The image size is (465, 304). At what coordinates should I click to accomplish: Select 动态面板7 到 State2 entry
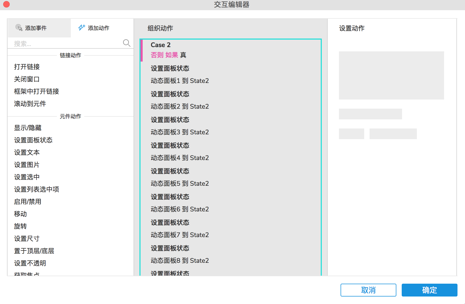(x=180, y=235)
